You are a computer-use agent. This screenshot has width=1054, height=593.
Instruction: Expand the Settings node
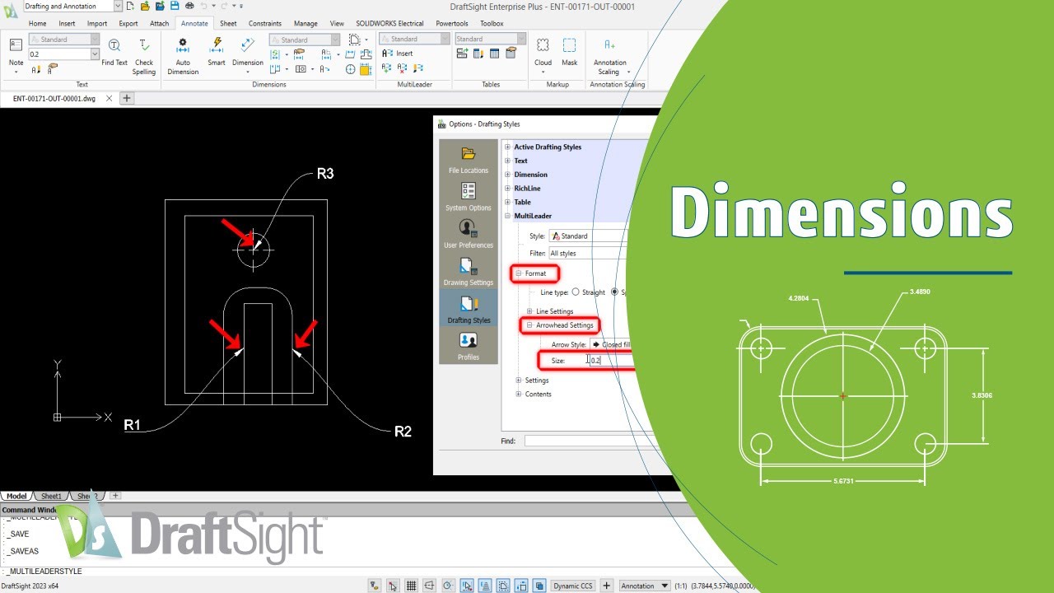click(519, 381)
